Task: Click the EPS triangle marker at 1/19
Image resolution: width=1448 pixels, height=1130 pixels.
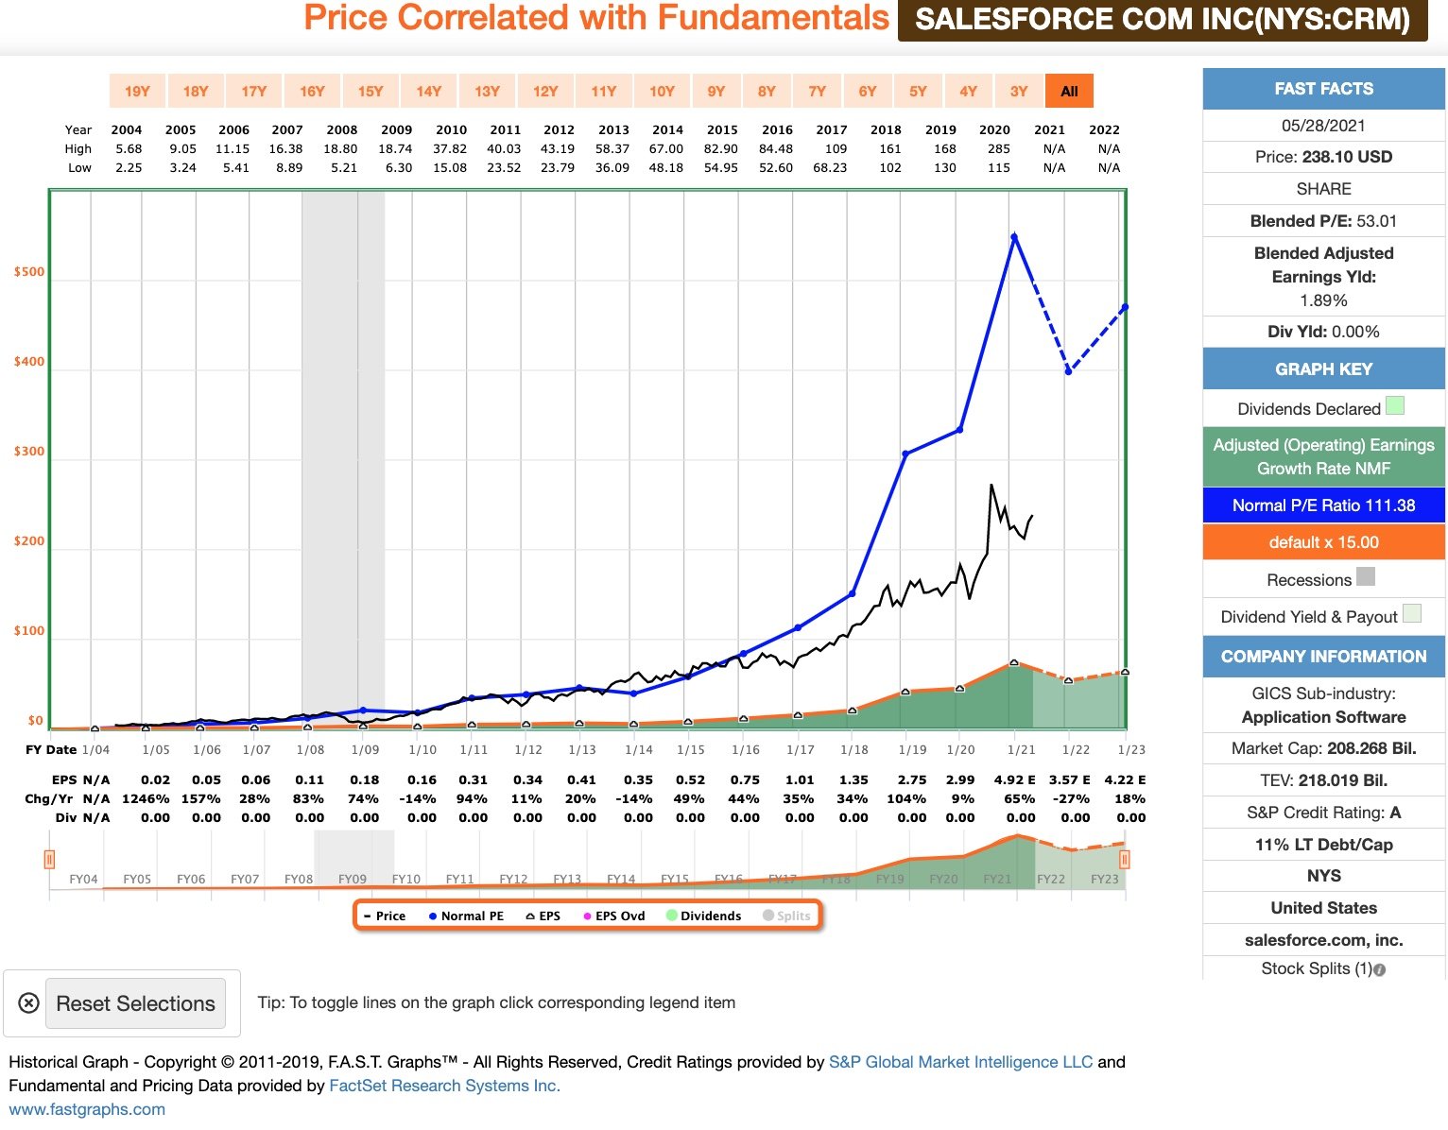Action: coord(905,692)
